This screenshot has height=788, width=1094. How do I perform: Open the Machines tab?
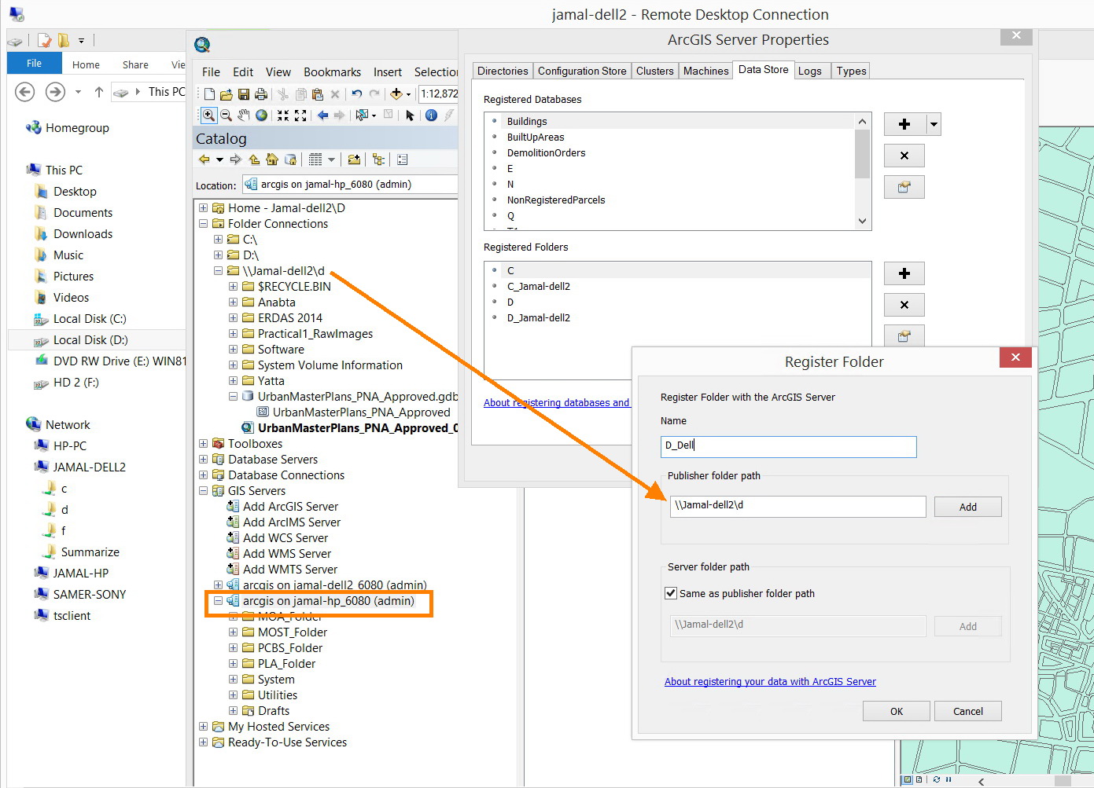705,71
